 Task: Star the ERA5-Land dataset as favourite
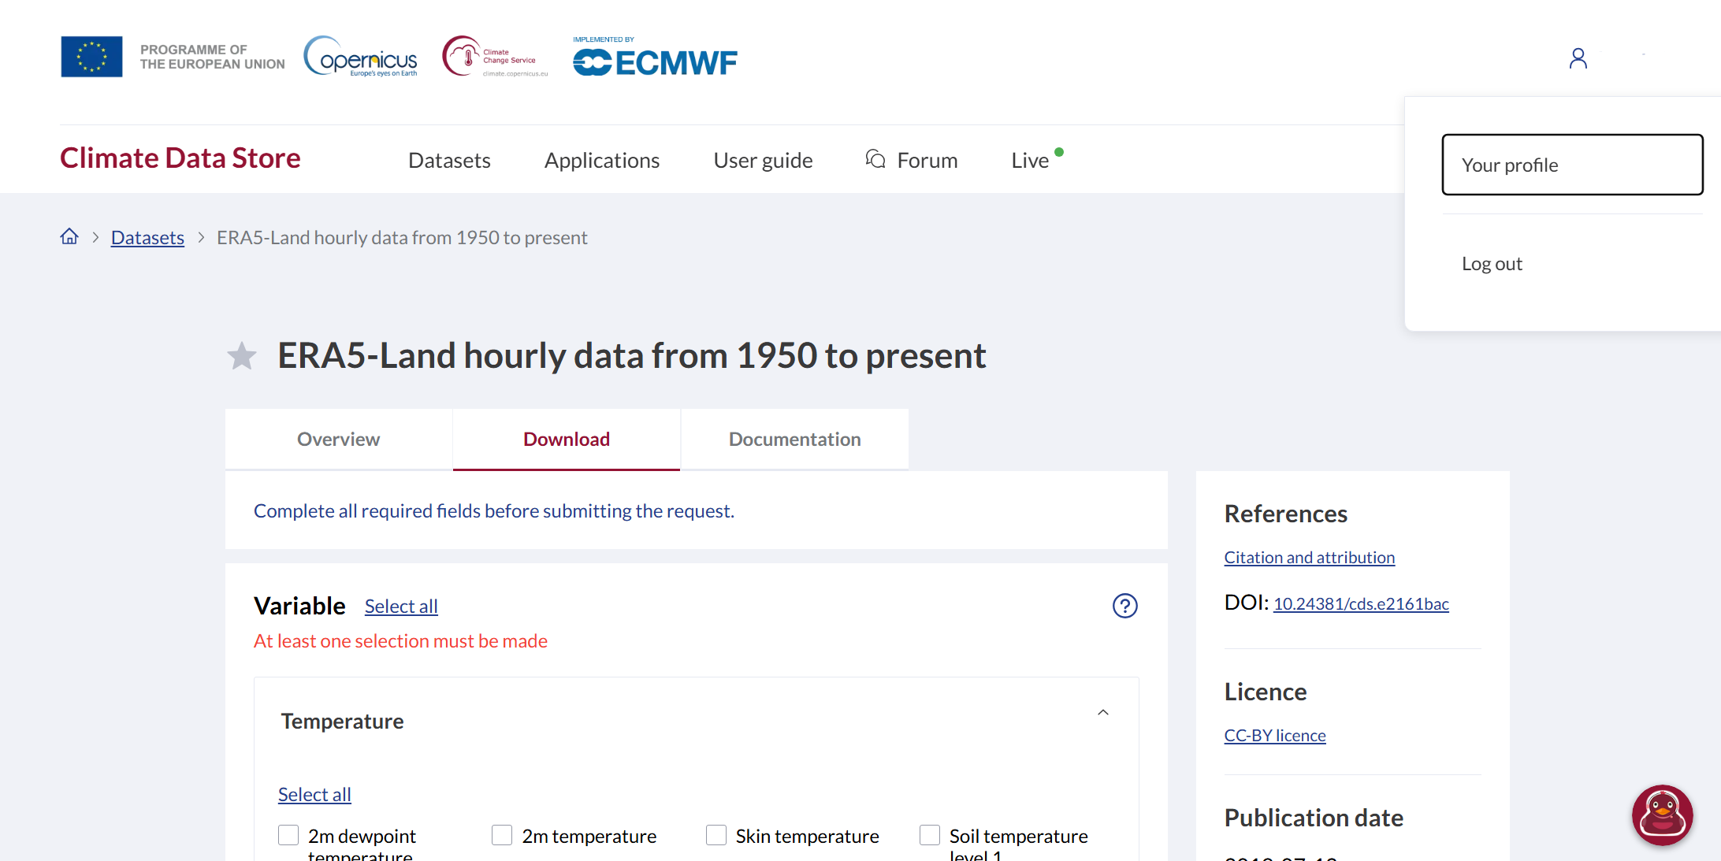[x=242, y=356]
